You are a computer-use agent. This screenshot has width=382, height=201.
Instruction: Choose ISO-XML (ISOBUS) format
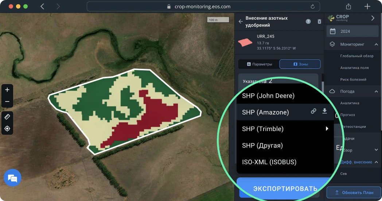(269, 162)
